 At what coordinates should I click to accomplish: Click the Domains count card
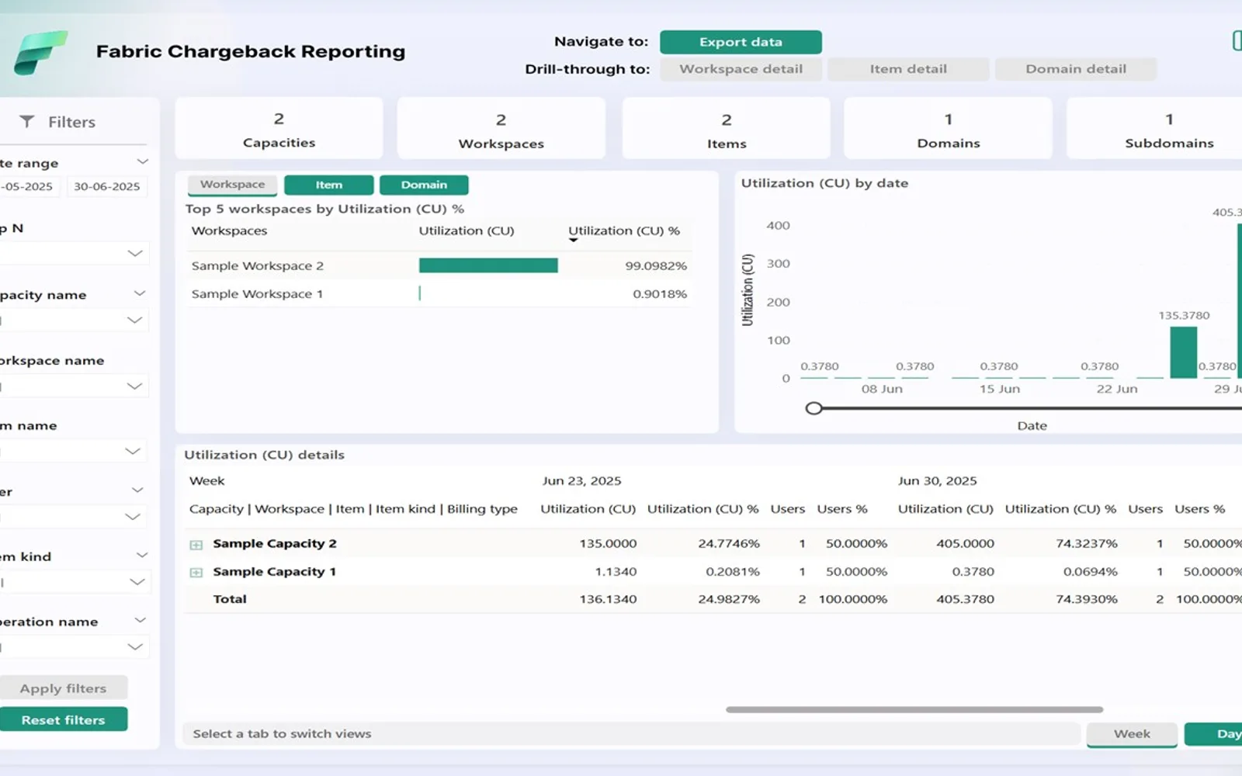(x=948, y=129)
